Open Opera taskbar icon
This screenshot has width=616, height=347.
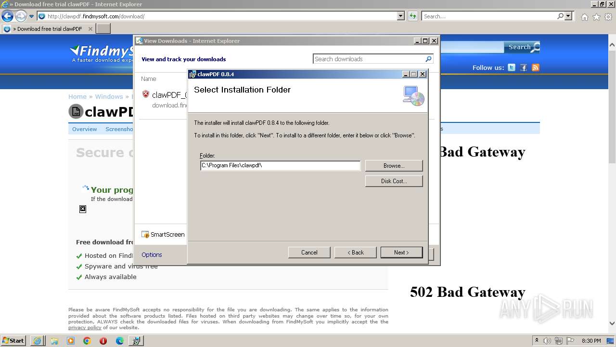coord(103,341)
